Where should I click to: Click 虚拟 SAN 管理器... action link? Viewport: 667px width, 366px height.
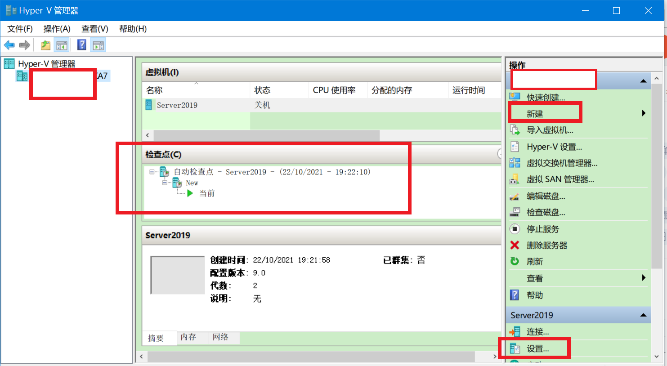click(560, 179)
